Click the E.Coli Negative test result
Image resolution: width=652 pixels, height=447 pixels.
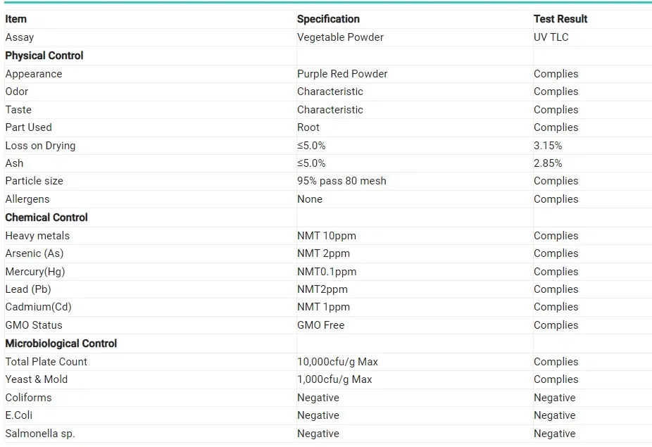tap(554, 415)
